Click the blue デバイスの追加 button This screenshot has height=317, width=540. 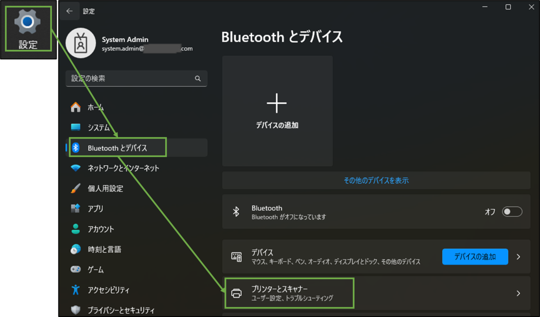click(475, 257)
